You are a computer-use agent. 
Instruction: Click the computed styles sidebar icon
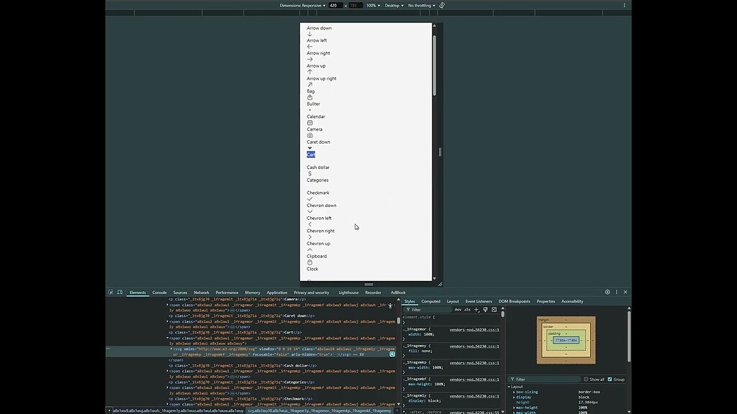[494, 309]
